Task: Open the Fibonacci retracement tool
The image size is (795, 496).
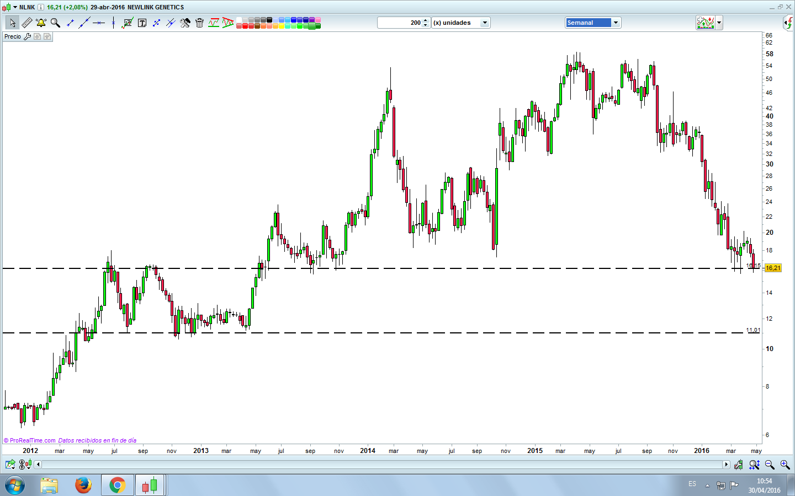Action: coord(128,23)
